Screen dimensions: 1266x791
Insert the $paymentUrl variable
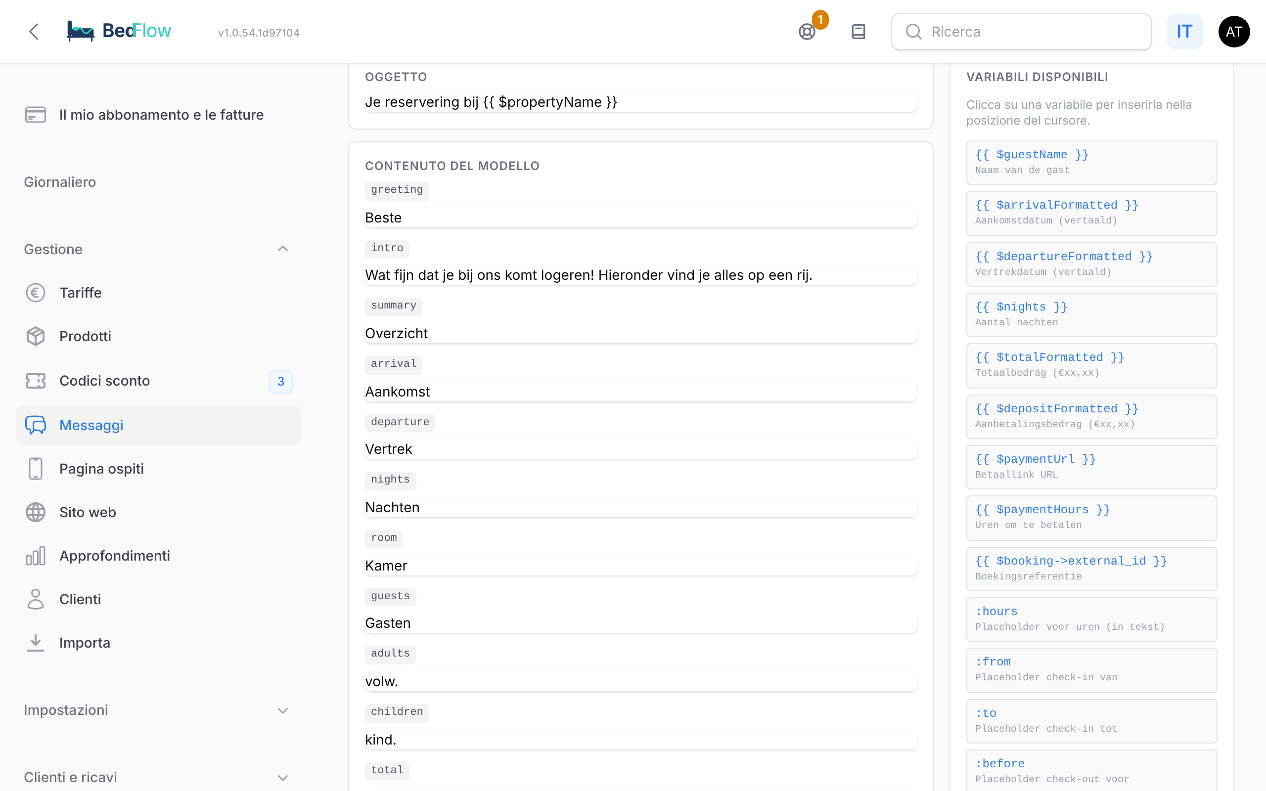point(1091,467)
